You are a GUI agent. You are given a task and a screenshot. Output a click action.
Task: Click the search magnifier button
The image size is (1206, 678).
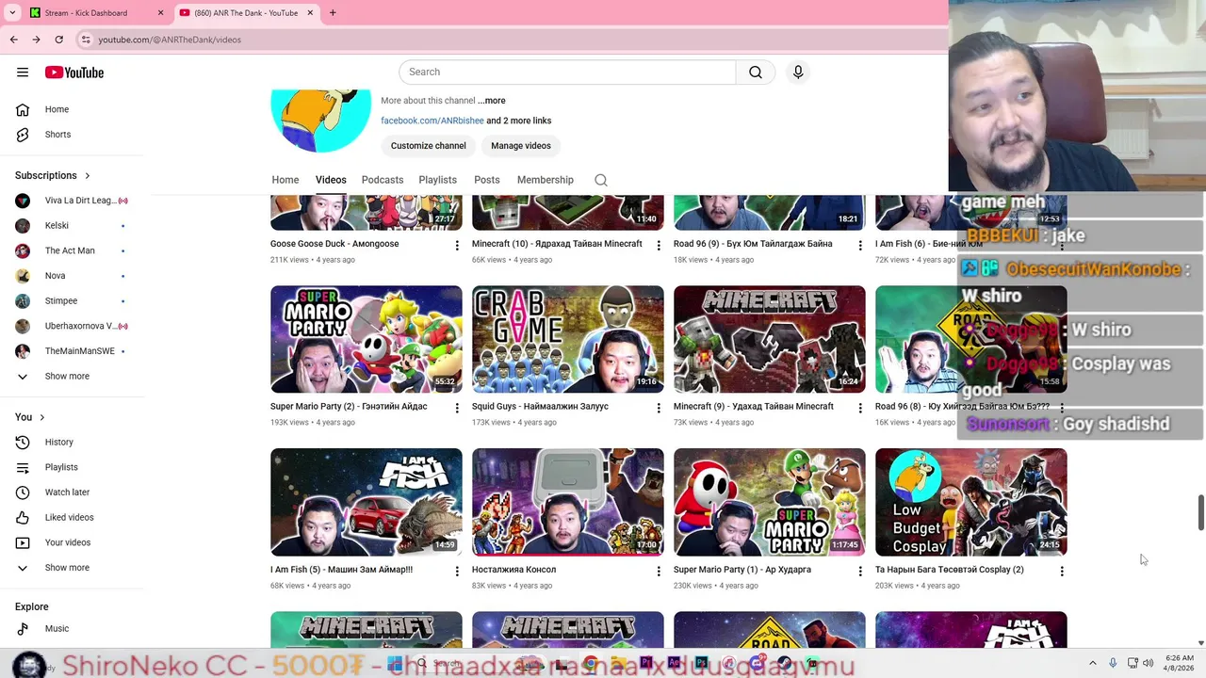756,73
